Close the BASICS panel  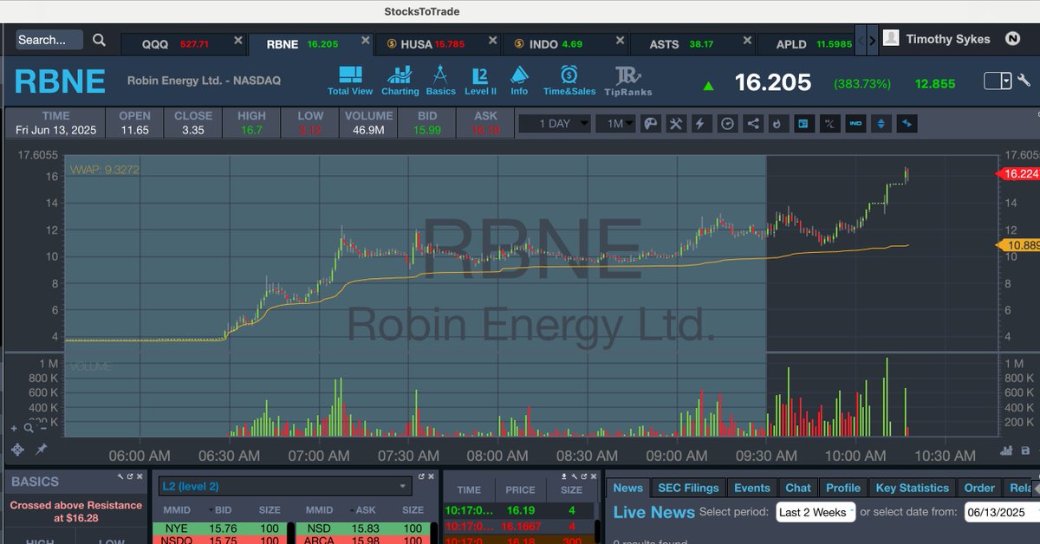140,476
